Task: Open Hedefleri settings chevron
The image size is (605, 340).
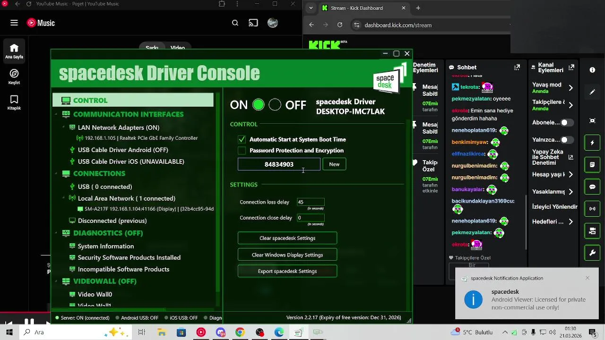Action: click(570, 221)
